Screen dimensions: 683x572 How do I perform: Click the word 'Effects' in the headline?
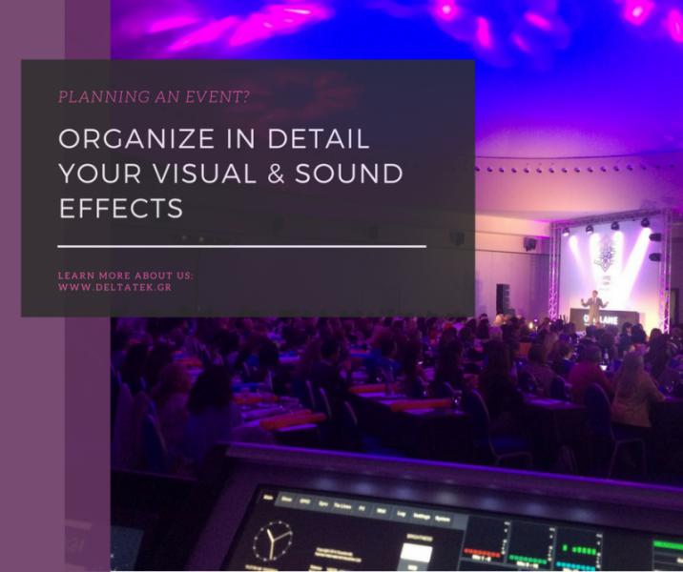pyautogui.click(x=120, y=207)
